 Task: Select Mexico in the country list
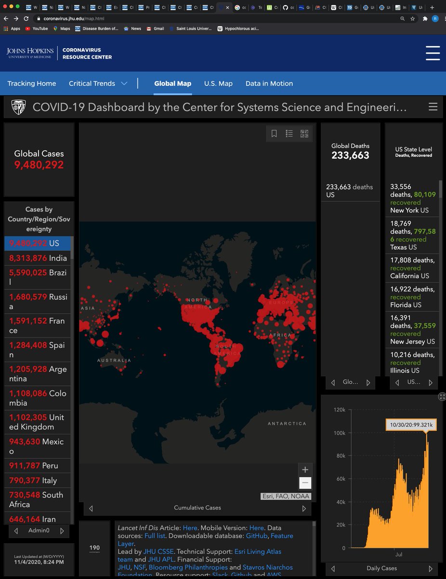[x=38, y=446]
